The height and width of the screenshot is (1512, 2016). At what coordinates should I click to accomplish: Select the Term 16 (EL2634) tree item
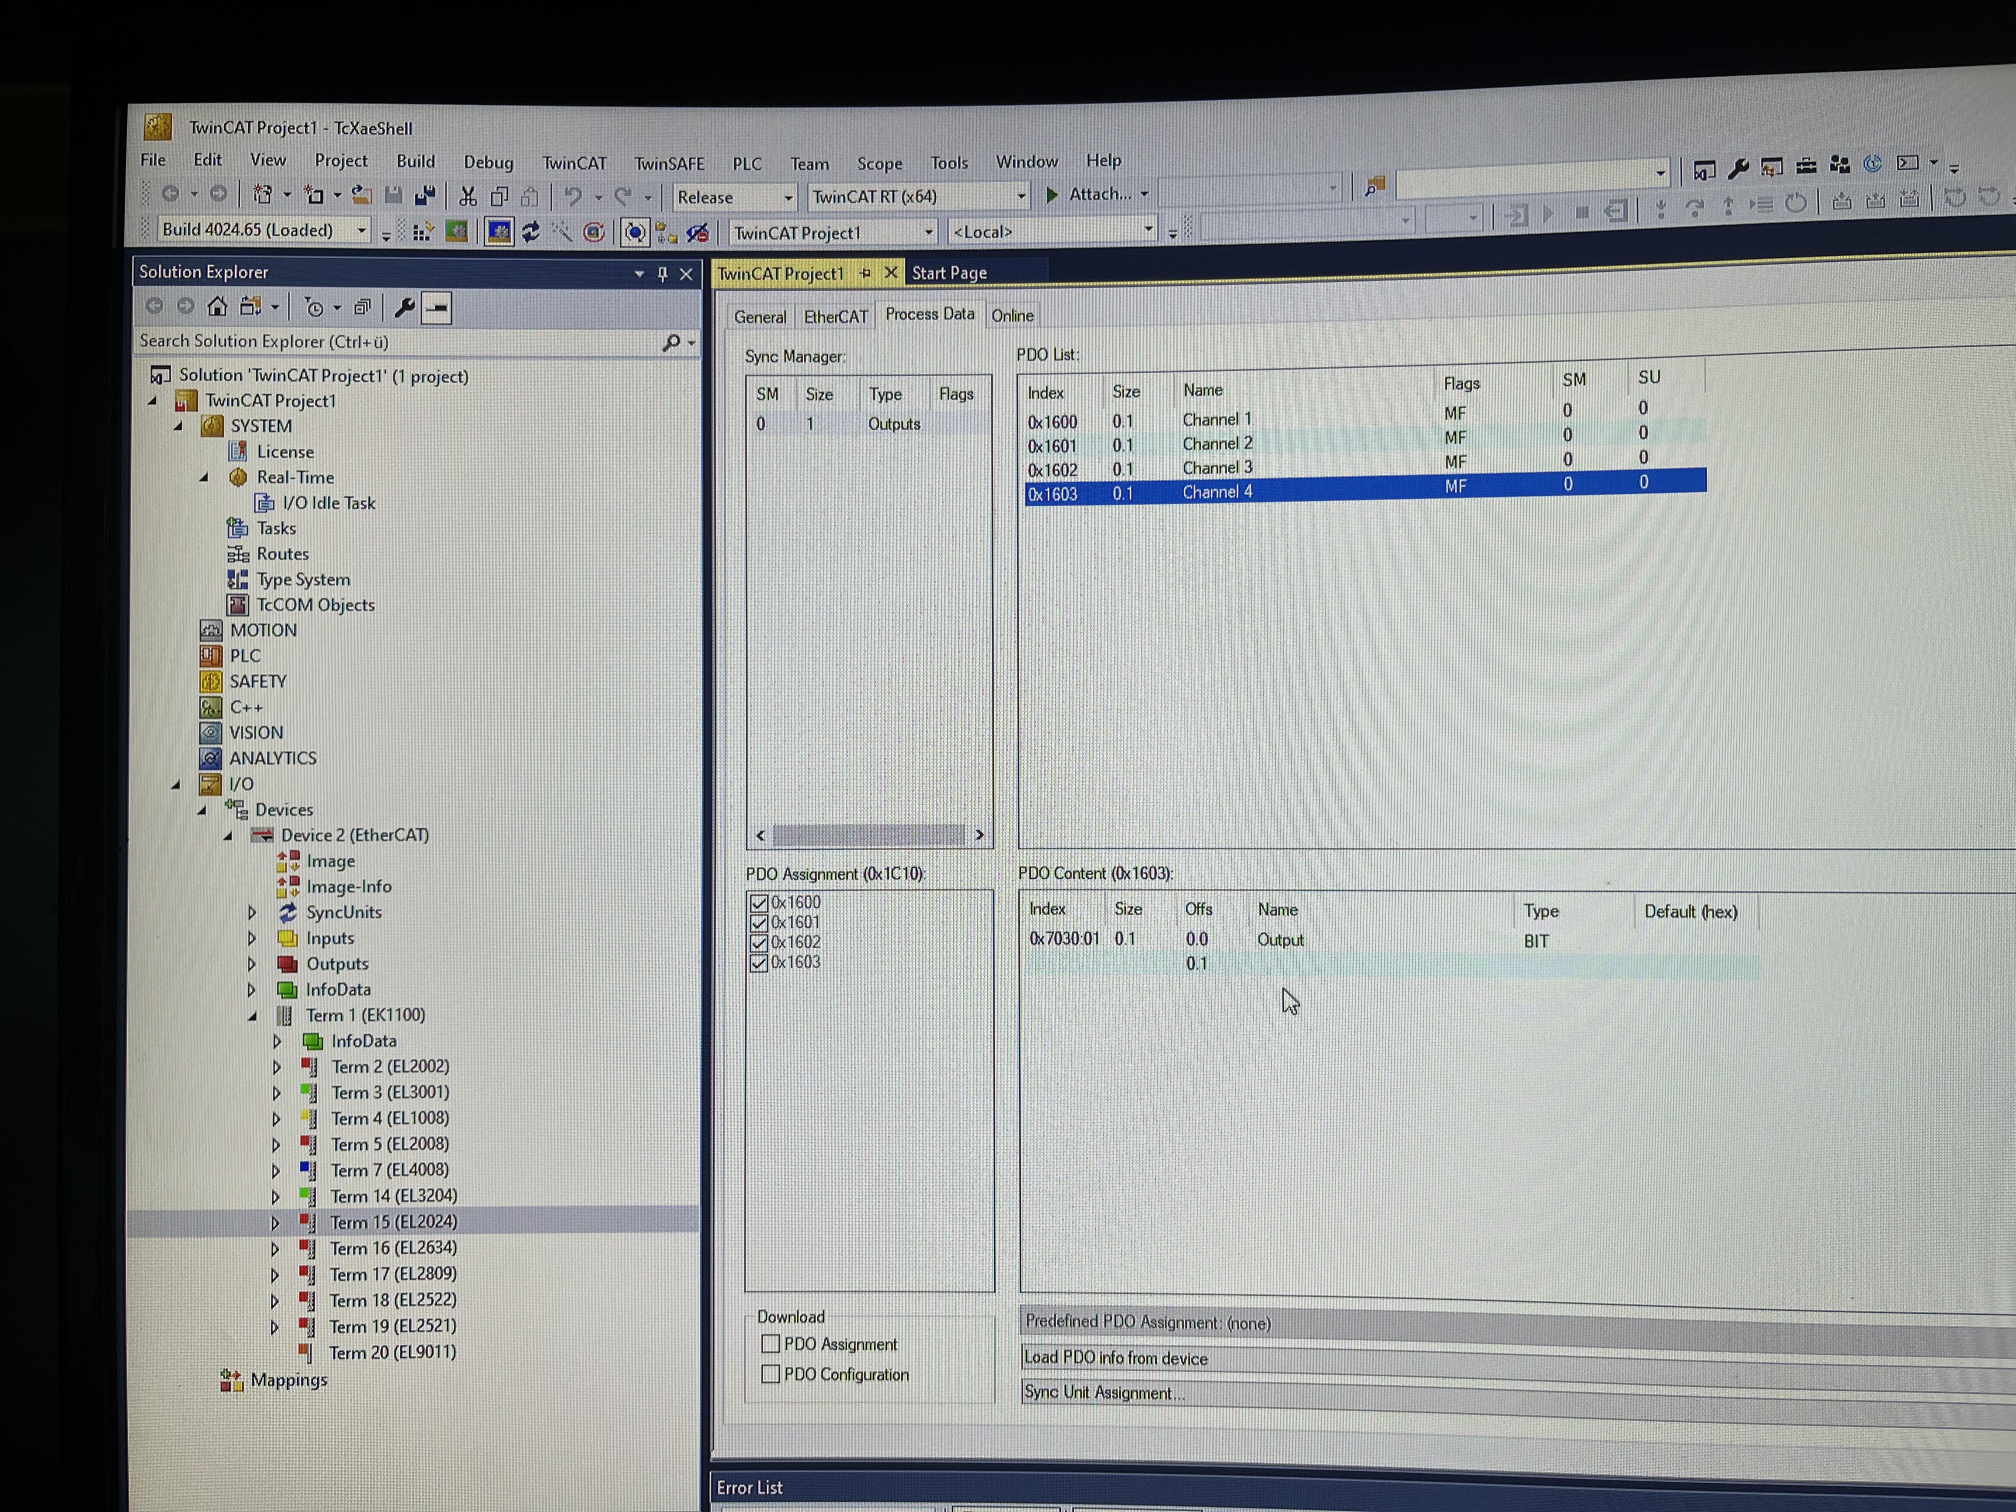point(393,1248)
